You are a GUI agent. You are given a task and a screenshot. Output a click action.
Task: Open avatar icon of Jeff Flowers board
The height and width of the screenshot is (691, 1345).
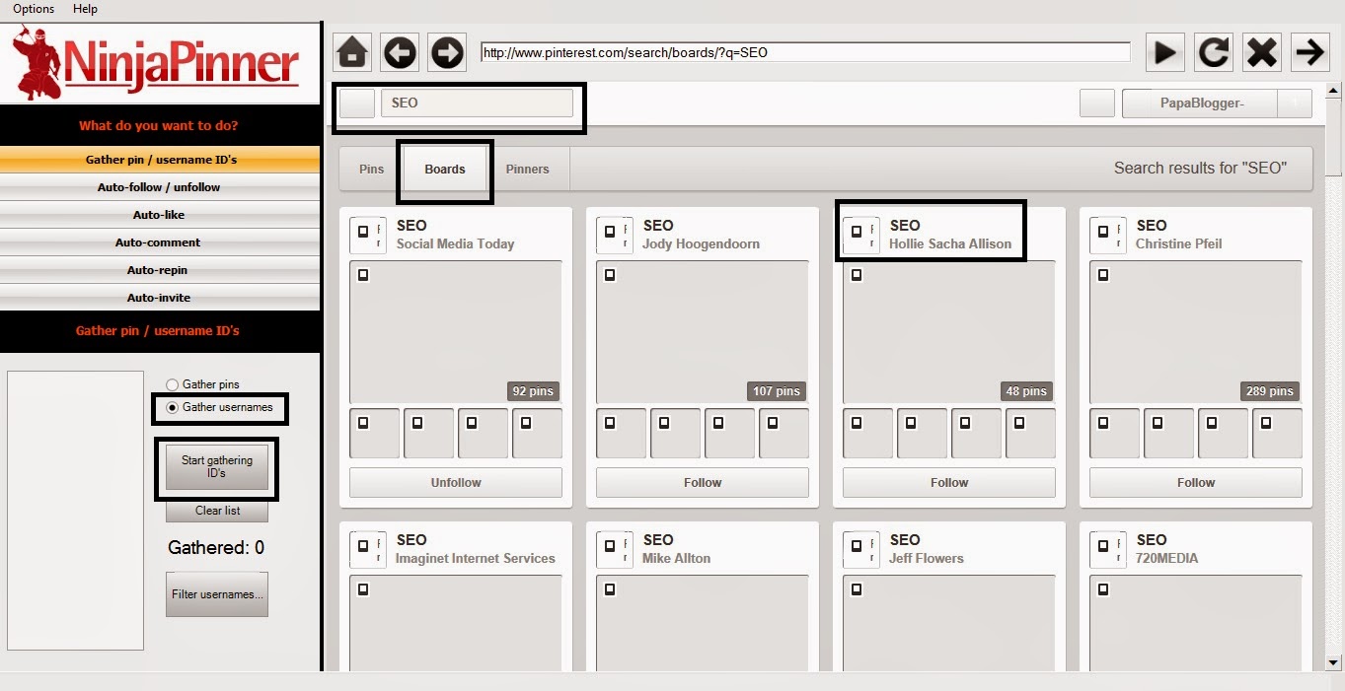click(x=861, y=550)
